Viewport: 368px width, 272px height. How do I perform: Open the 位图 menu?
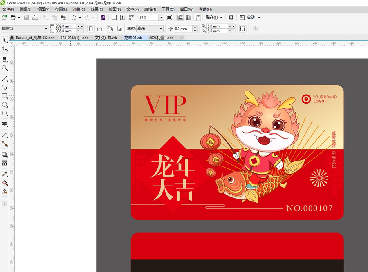point(114,9)
